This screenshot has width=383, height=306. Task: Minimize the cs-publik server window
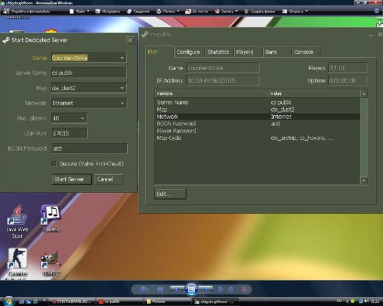[371, 36]
